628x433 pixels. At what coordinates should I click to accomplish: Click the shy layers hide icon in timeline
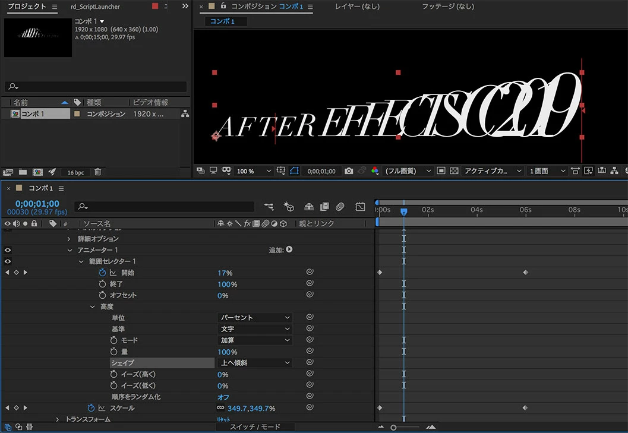[x=309, y=206]
